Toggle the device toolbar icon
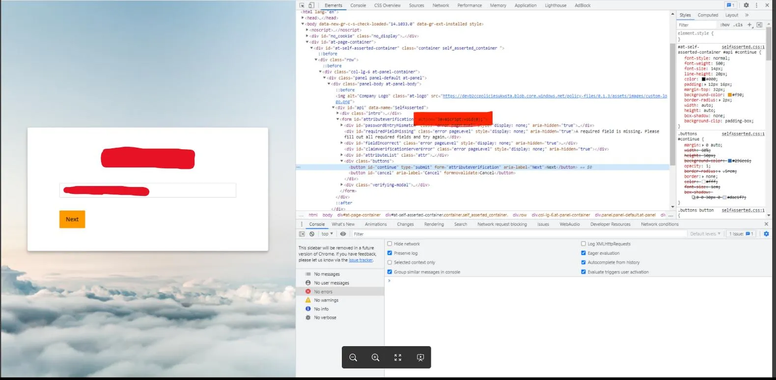776x380 pixels. 311,5
